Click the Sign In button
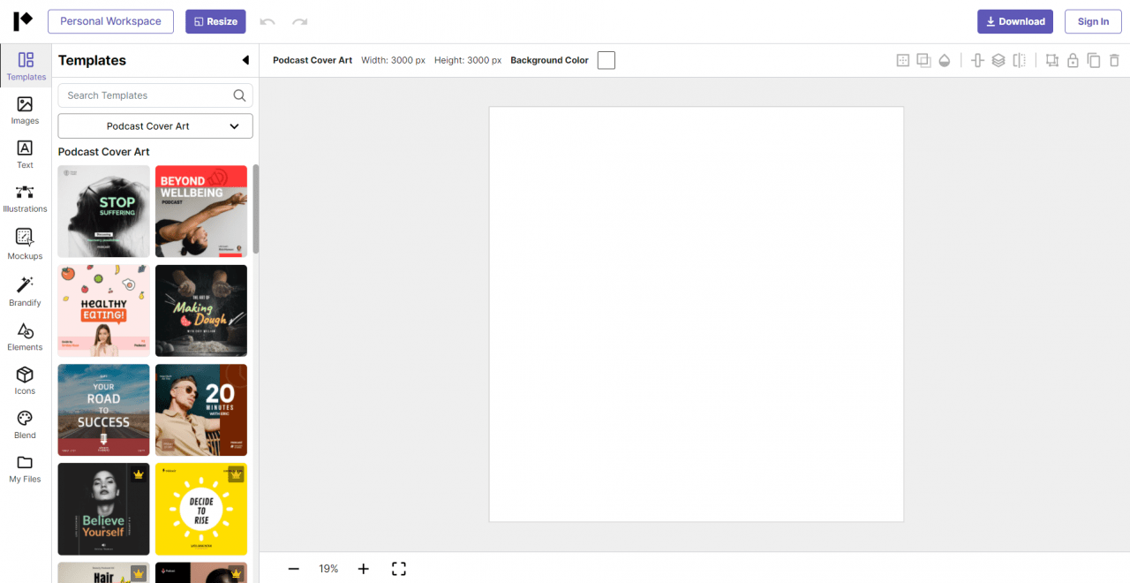Image resolution: width=1130 pixels, height=583 pixels. (1093, 21)
